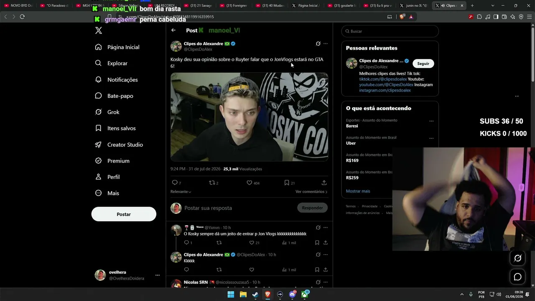The height and width of the screenshot is (301, 535).
Task: Open File Explorer from the taskbar
Action: point(243,294)
